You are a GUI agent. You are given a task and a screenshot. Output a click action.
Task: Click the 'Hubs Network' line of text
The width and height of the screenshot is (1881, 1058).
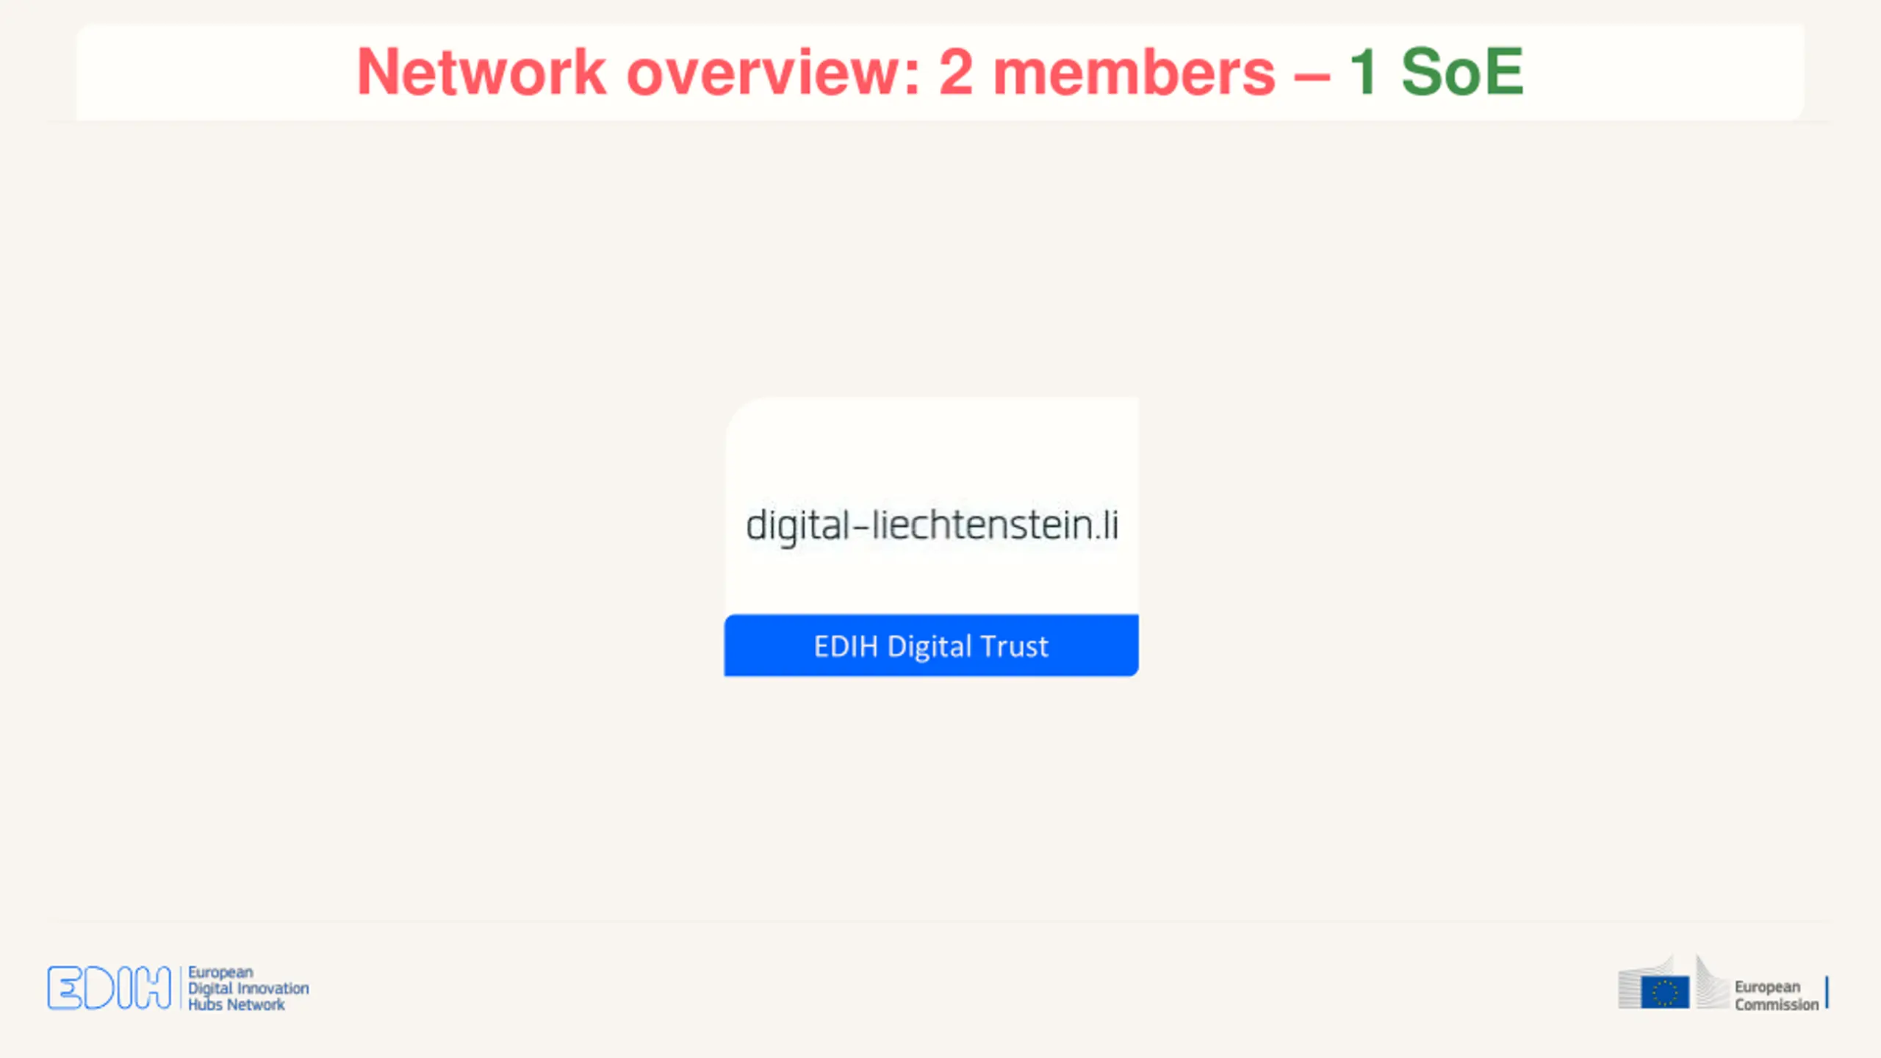click(236, 1004)
